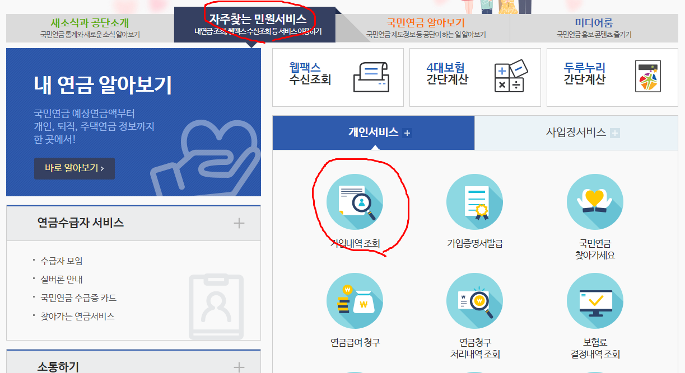This screenshot has width=685, height=373.
Task: Open the 수급자 모임 link
Action: click(62, 261)
